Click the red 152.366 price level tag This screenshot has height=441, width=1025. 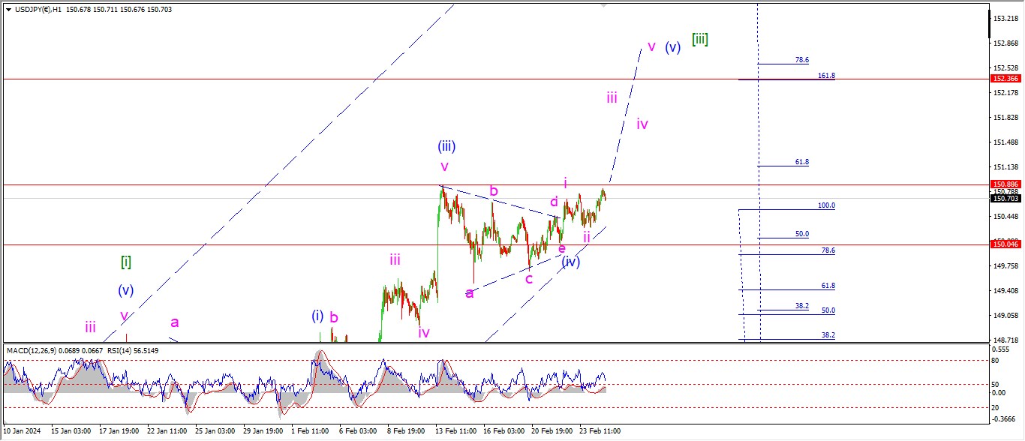coord(1005,79)
